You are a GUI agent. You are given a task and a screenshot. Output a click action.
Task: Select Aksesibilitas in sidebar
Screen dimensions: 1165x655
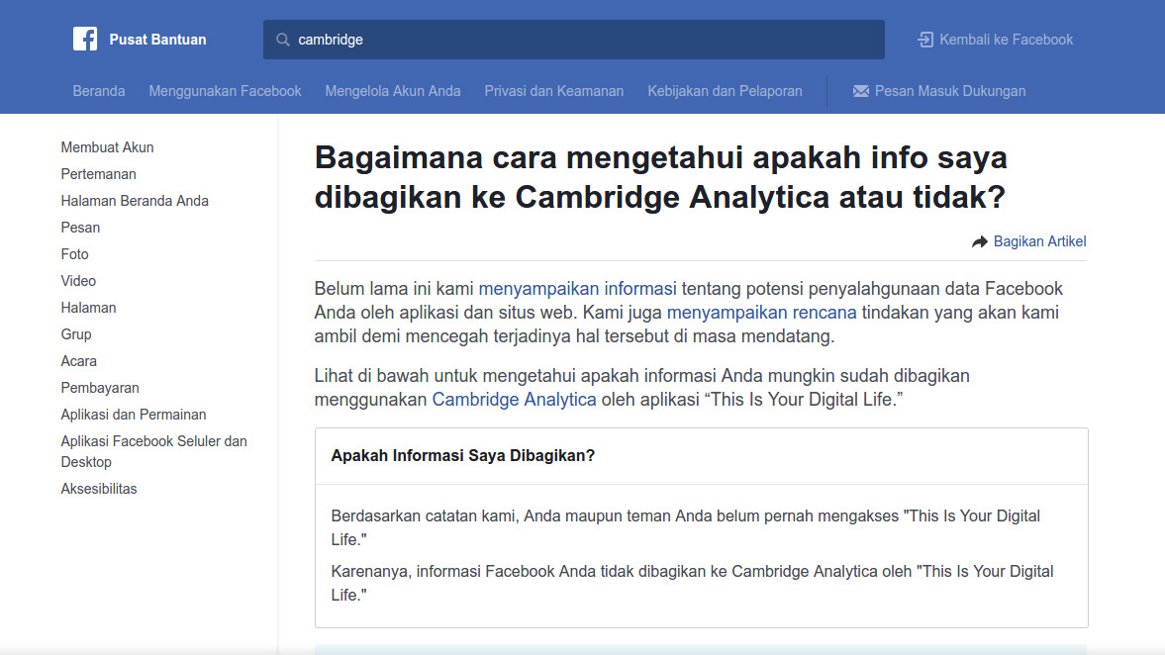(99, 489)
